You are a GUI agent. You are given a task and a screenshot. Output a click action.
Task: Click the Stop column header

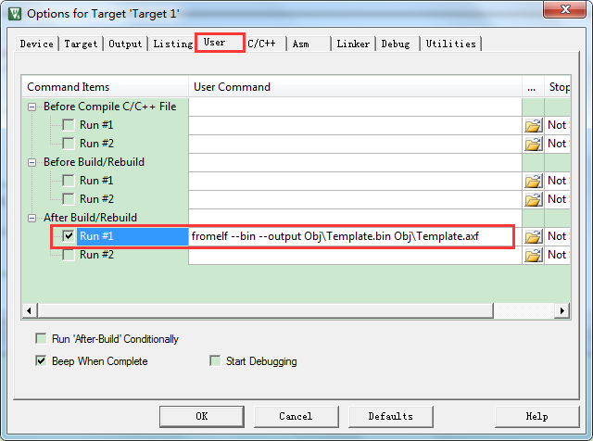[558, 86]
